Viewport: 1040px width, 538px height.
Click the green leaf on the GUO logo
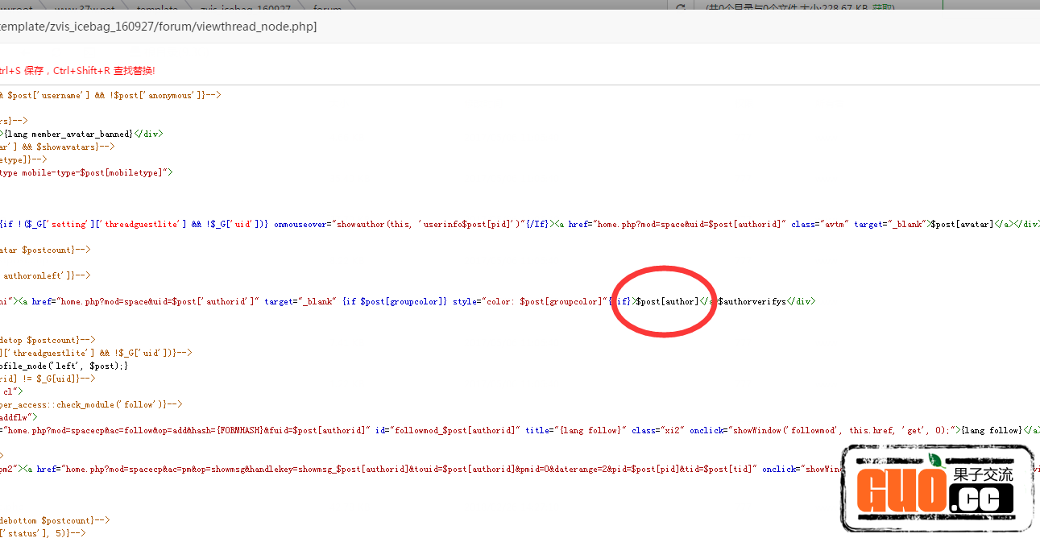tap(935, 460)
